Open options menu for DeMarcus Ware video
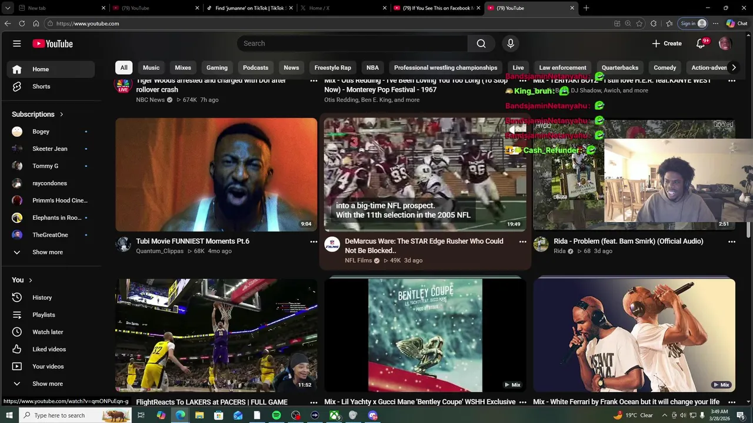Viewport: 753px width, 423px height. [522, 241]
